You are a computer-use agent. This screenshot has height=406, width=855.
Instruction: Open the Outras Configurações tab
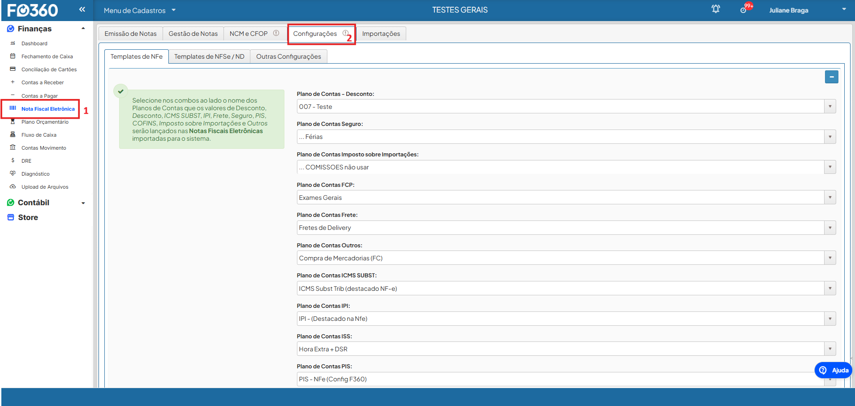[x=288, y=56]
